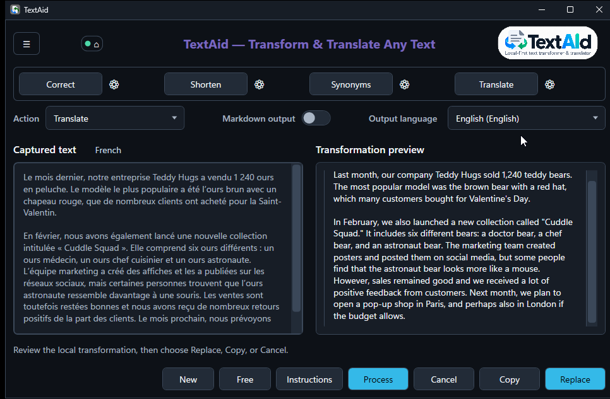Click the 'Review the local transformation' status text
The width and height of the screenshot is (610, 399).
pyautogui.click(x=150, y=350)
